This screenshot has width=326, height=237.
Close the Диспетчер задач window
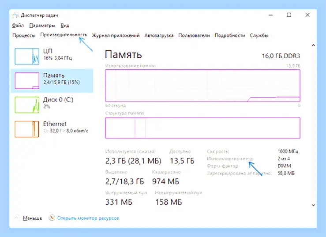(307, 15)
